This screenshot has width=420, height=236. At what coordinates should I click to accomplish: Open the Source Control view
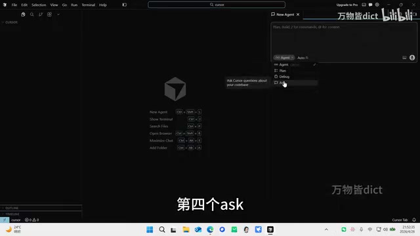[x=41, y=14]
